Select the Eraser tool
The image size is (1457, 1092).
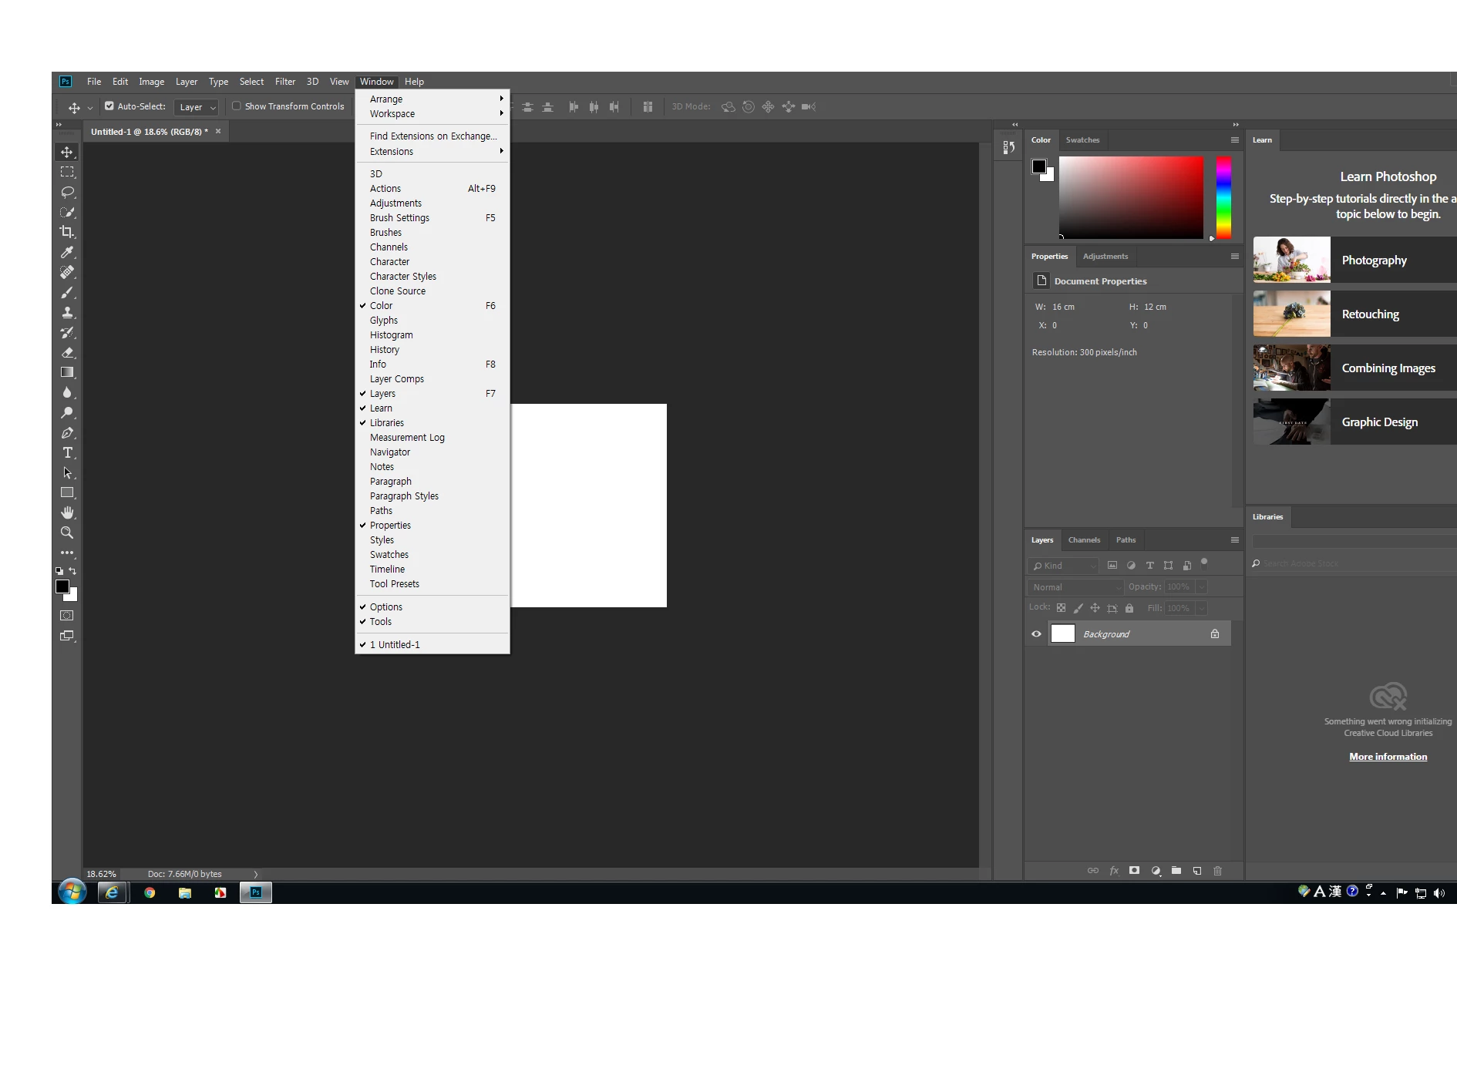[67, 352]
